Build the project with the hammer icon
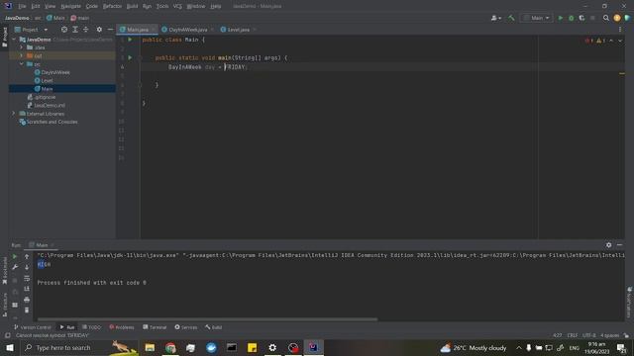Viewport: 634px width, 356px height. [x=511, y=18]
